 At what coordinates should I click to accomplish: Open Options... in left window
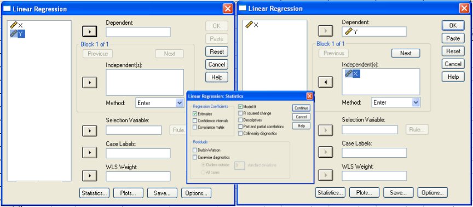pos(197,193)
